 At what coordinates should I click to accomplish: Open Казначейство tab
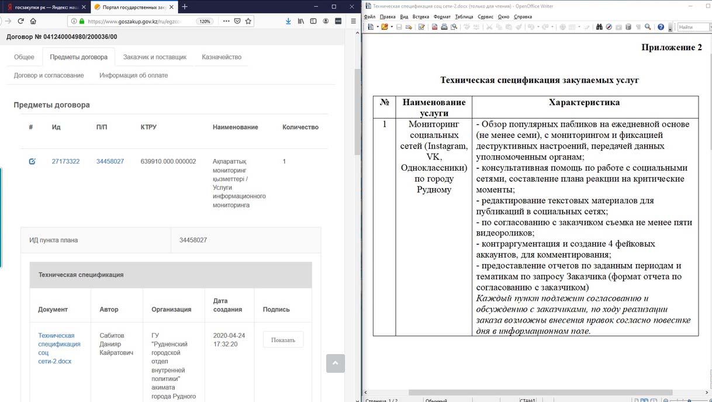[222, 57]
